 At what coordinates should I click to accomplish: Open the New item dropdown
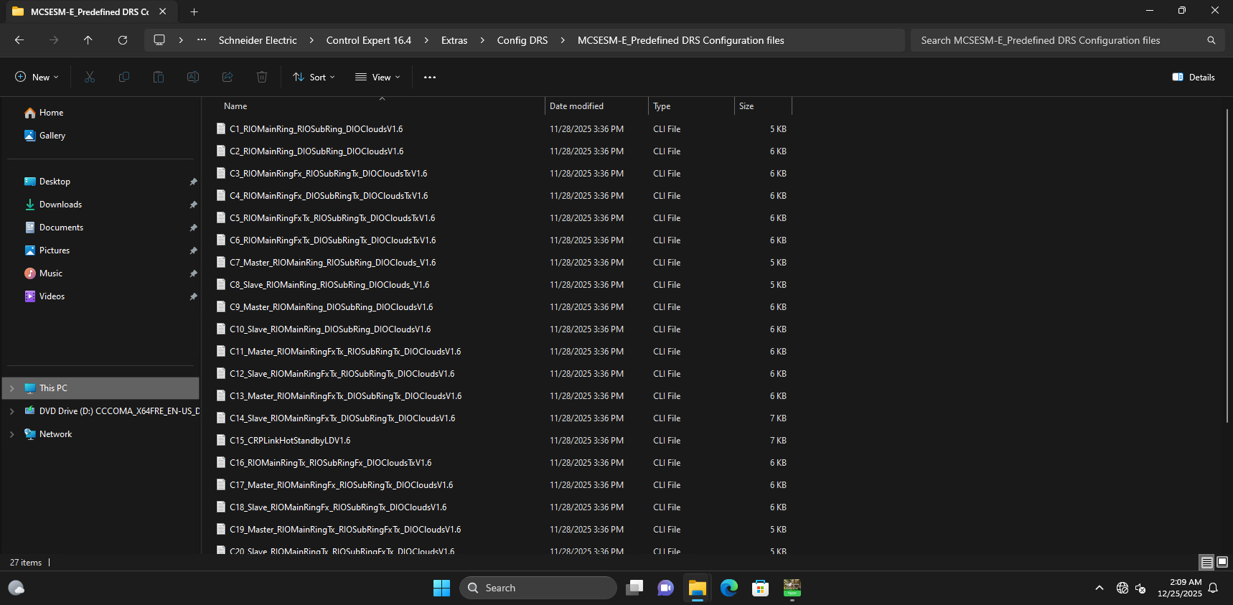point(37,77)
